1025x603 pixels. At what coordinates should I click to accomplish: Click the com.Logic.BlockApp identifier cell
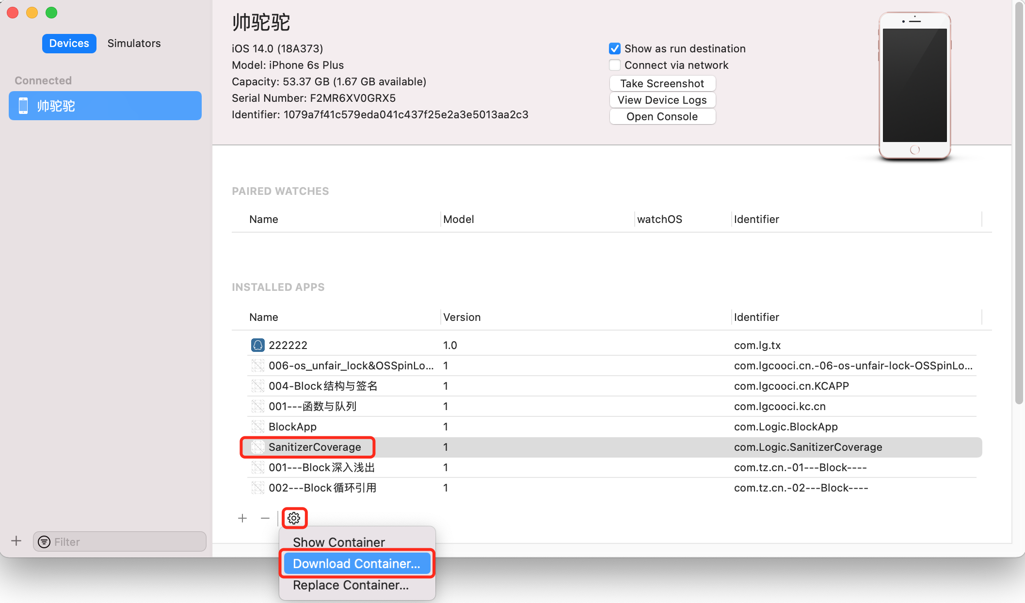[x=786, y=427]
